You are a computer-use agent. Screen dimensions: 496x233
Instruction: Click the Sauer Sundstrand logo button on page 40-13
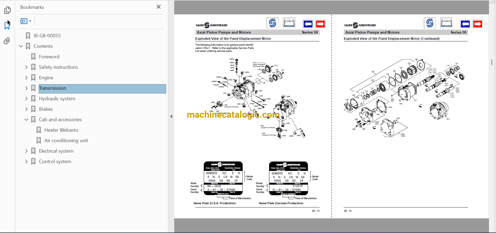coord(272,23)
